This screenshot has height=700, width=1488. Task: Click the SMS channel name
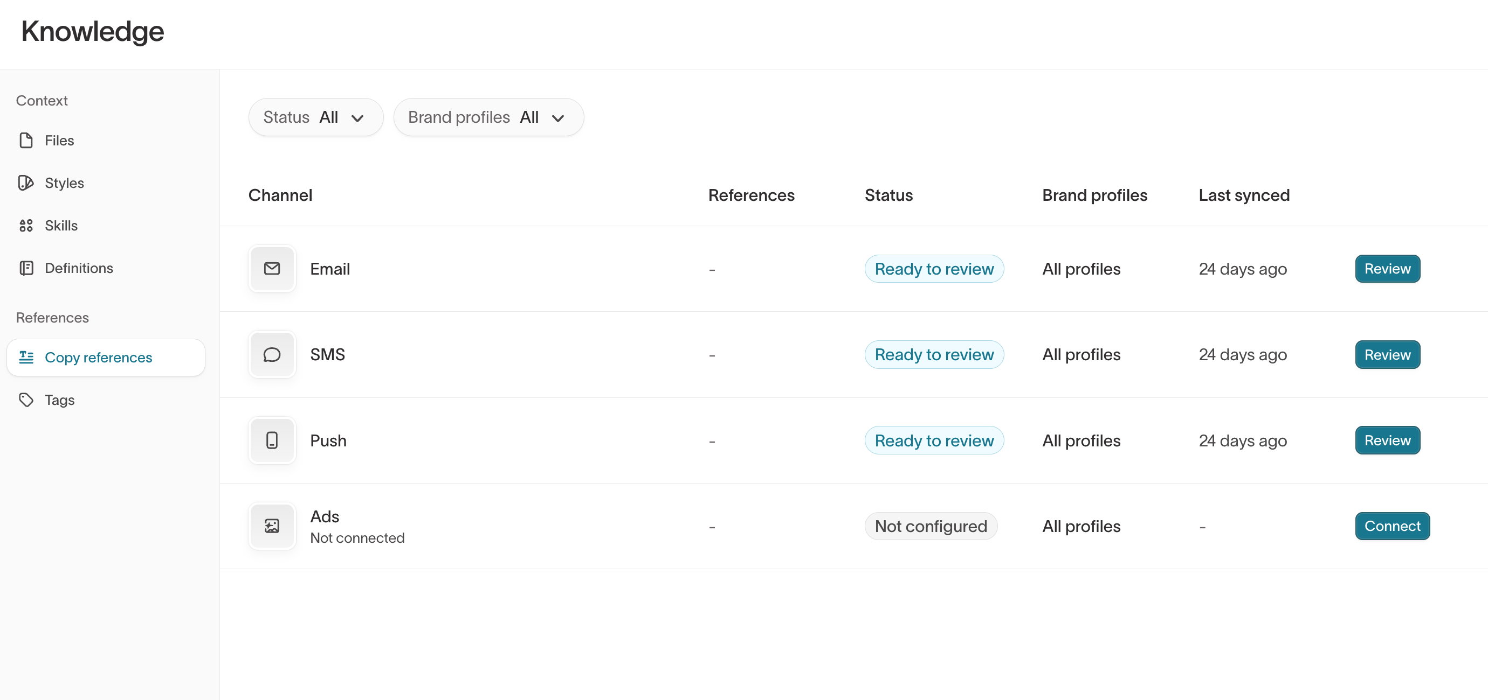pyautogui.click(x=328, y=354)
